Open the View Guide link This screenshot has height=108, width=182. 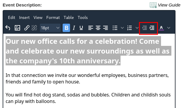(169, 5)
